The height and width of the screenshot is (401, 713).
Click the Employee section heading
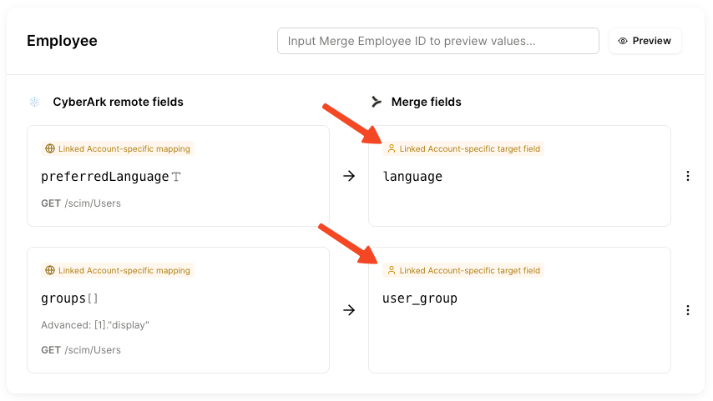click(x=62, y=41)
